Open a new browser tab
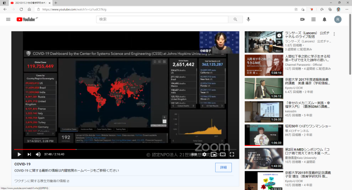Image resolution: width=352 pixels, height=190 pixels. point(56,3)
